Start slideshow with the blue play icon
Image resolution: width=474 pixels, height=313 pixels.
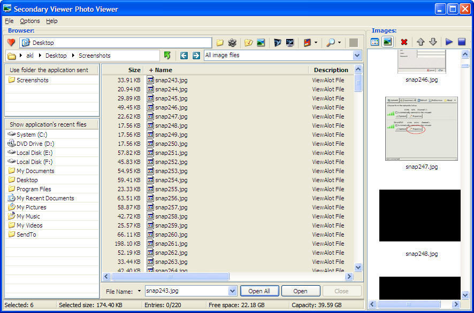pos(449,42)
